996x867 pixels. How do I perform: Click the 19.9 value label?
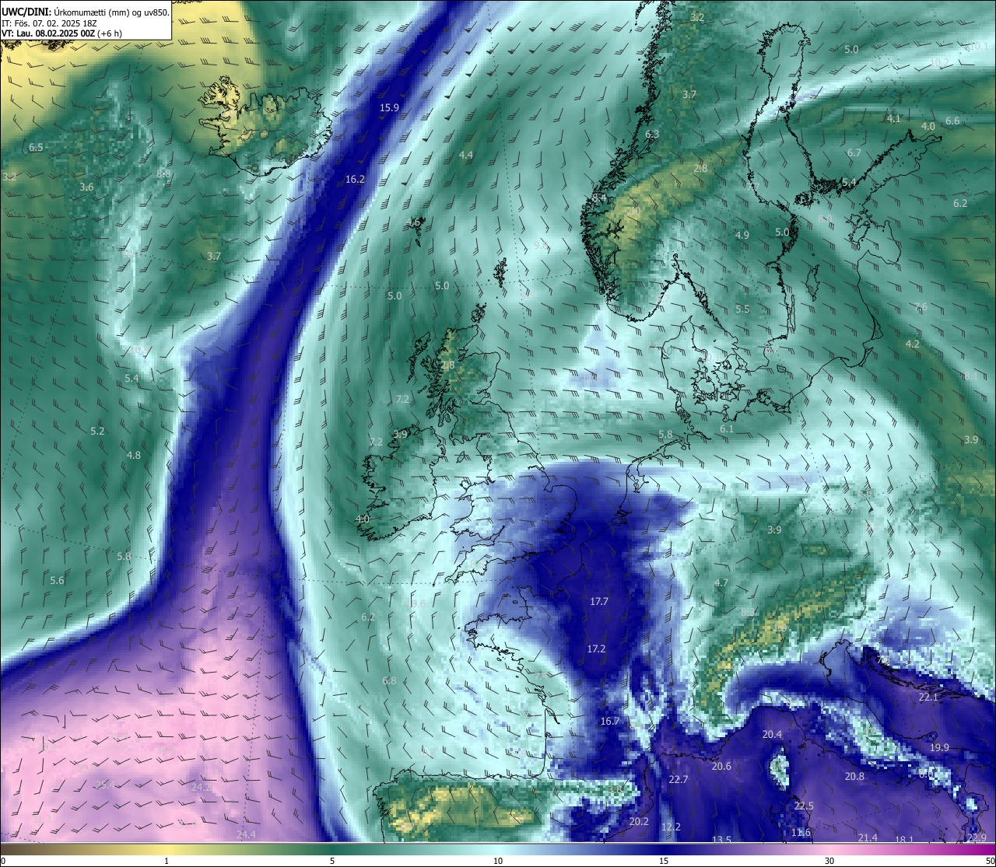click(939, 748)
